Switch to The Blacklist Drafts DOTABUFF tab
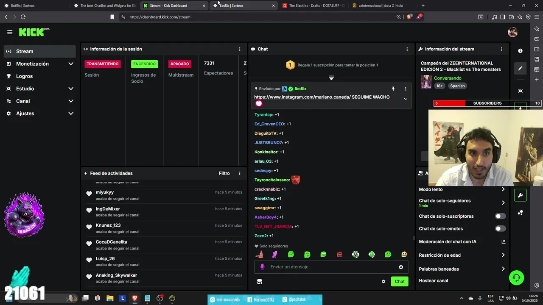 (x=313, y=6)
